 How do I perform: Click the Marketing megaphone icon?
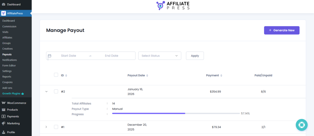4,123
